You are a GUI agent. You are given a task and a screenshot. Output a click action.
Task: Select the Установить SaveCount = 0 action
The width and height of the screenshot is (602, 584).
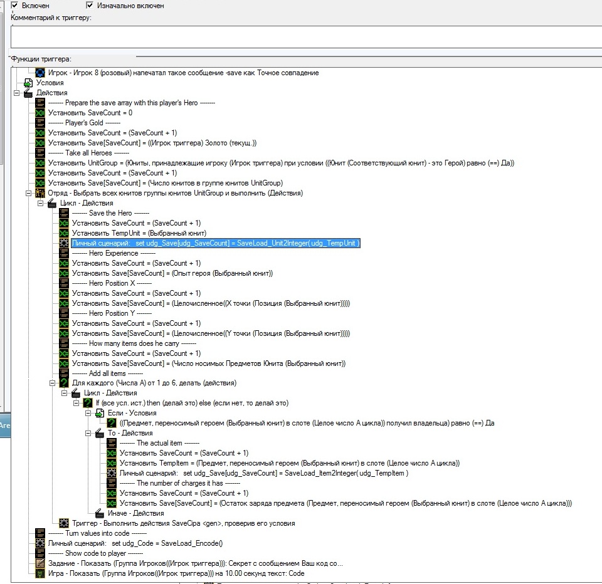point(90,113)
